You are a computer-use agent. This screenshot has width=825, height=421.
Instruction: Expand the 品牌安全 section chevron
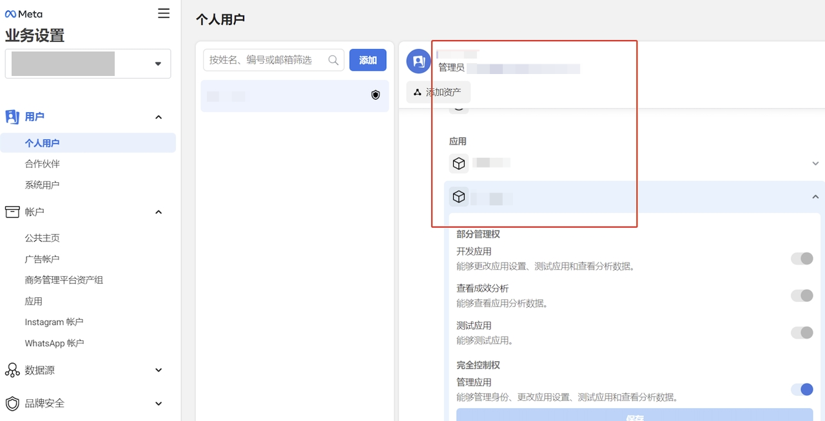pyautogui.click(x=159, y=404)
